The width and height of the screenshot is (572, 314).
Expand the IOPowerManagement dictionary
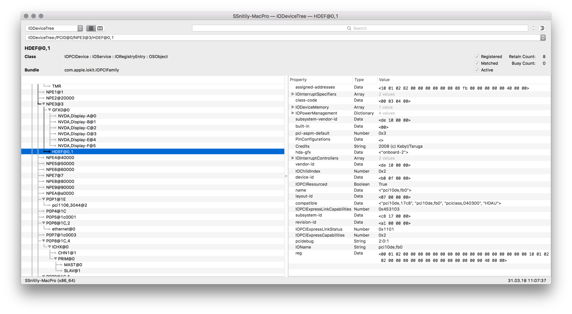tap(293, 113)
